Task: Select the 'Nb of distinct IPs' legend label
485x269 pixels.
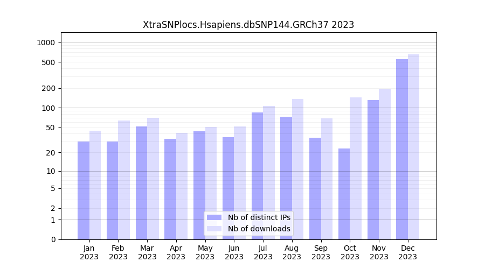Action: click(259, 217)
